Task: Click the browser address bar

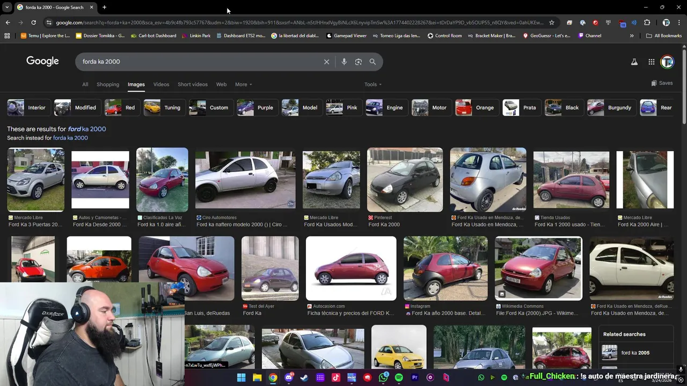Action: click(301, 23)
